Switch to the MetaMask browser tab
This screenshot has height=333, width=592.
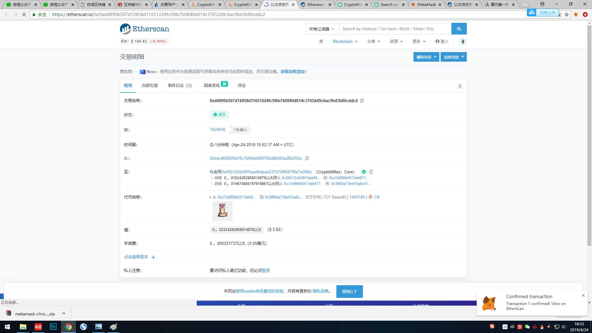pos(426,5)
